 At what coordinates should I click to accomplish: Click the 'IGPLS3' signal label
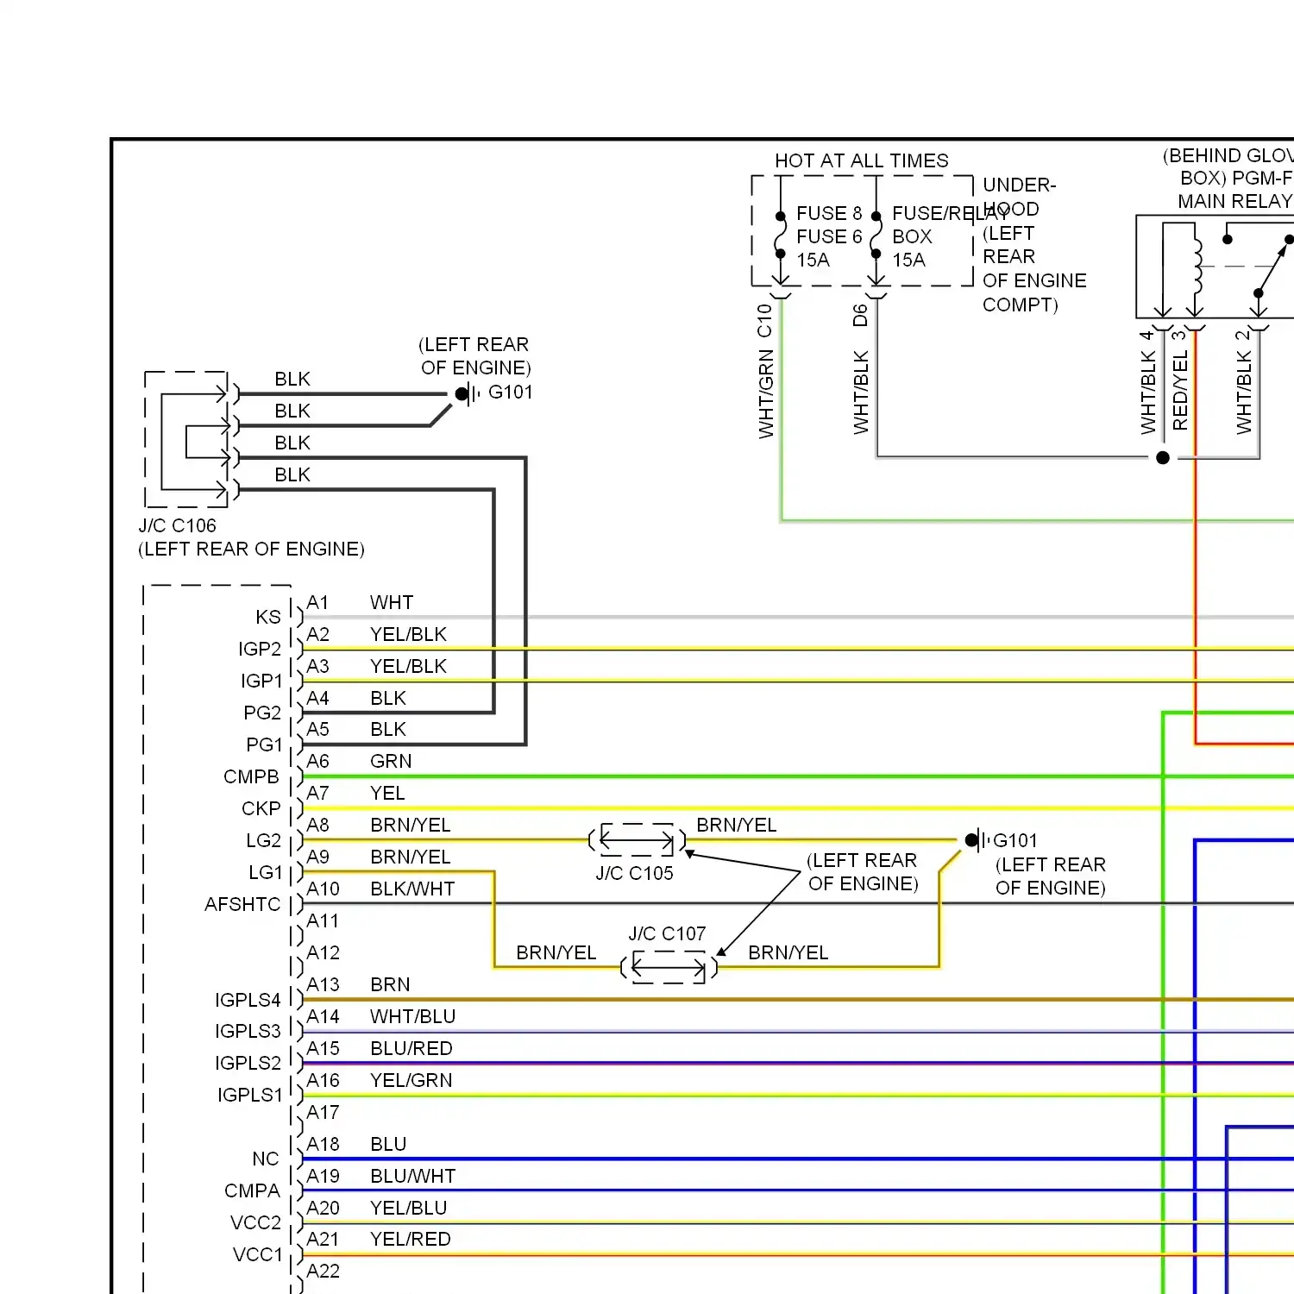point(248,1032)
